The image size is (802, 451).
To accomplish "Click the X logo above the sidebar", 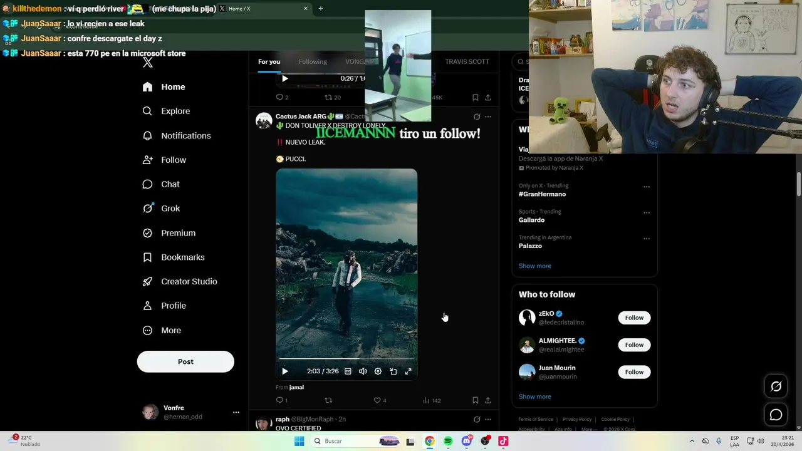I will pyautogui.click(x=148, y=63).
